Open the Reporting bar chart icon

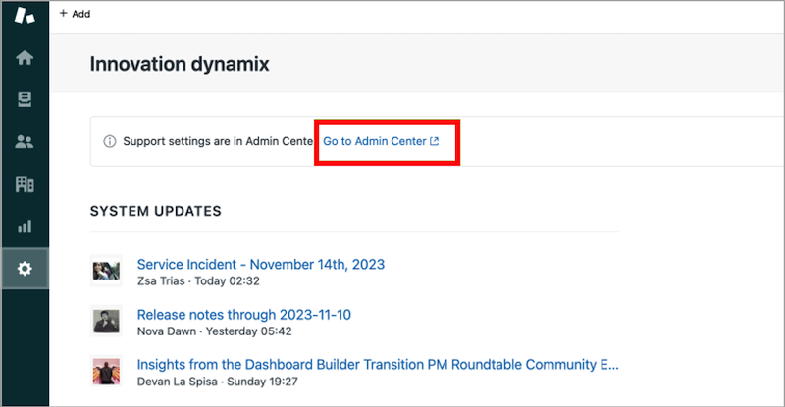(25, 227)
